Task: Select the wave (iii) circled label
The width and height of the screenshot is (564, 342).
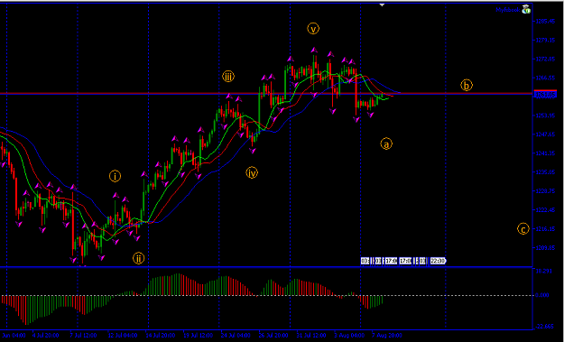Action: 228,76
